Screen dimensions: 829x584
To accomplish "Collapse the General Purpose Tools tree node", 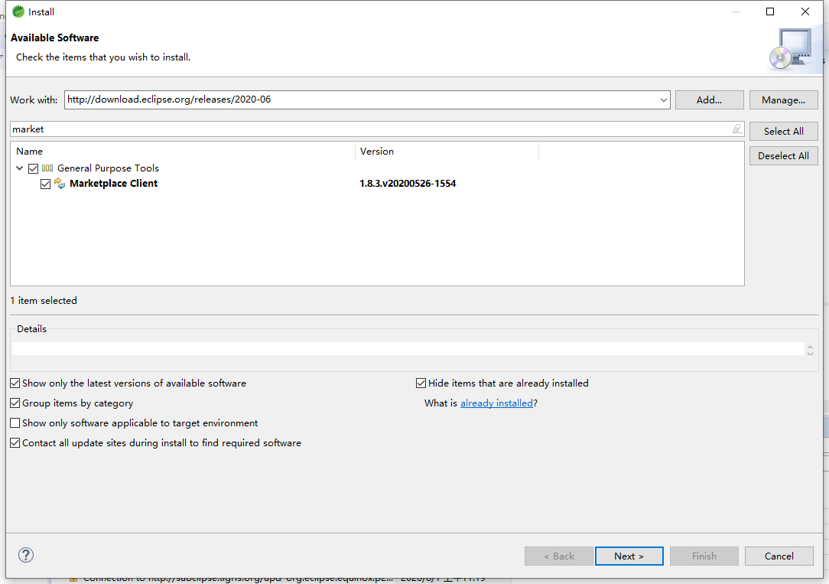I will click(20, 168).
